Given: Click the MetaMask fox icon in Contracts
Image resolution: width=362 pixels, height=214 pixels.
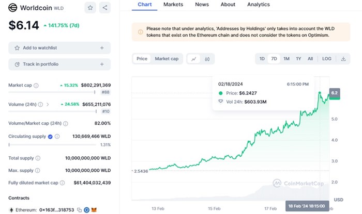Looking at the screenshot, I should (x=94, y=210).
